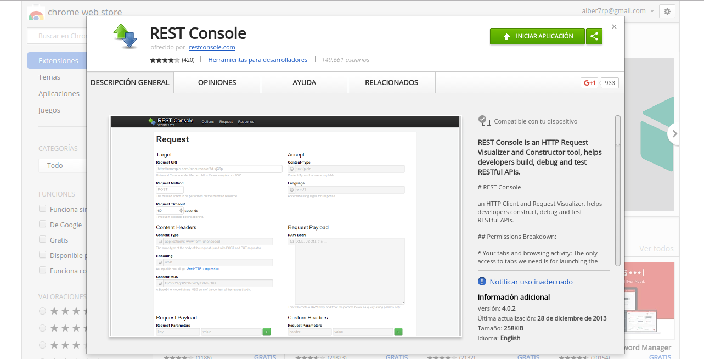Viewport: 704px width, 359px height.
Task: Select Extensiones in the sidebar
Action: (57, 60)
